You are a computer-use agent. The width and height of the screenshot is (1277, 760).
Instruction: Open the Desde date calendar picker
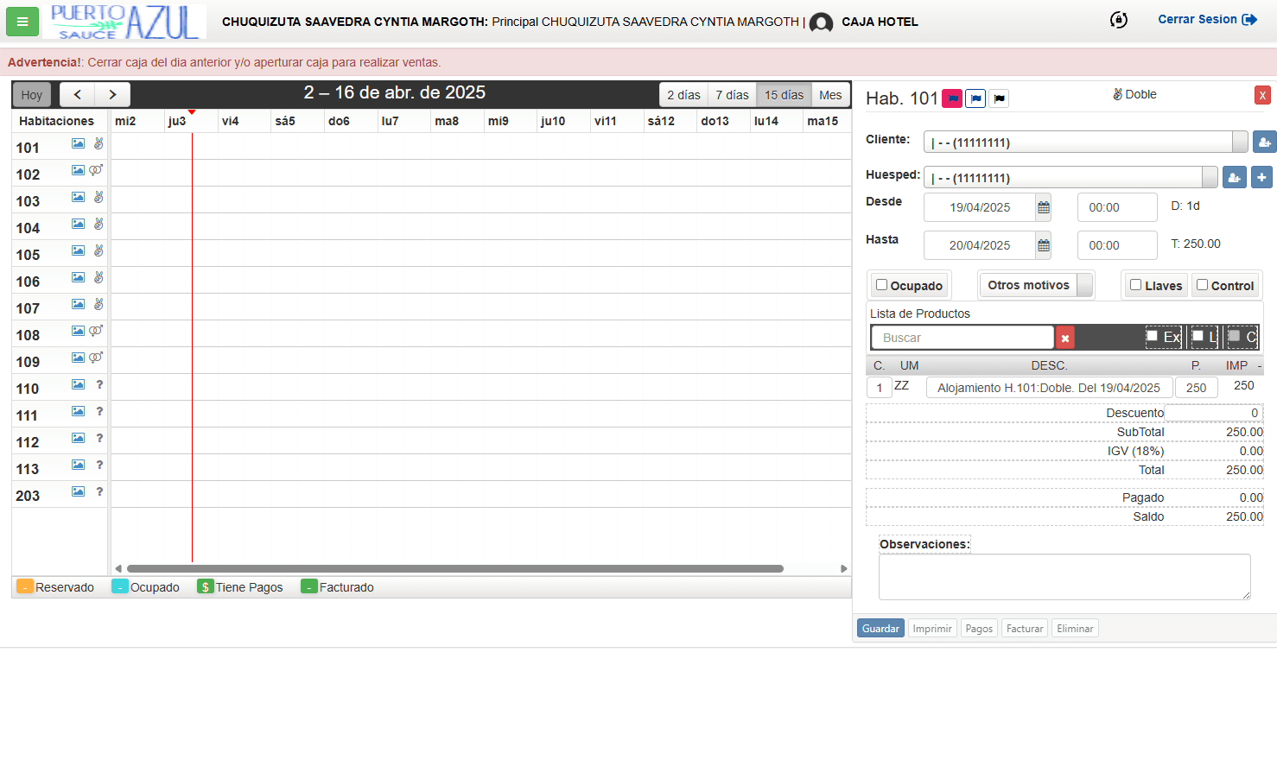click(1043, 207)
